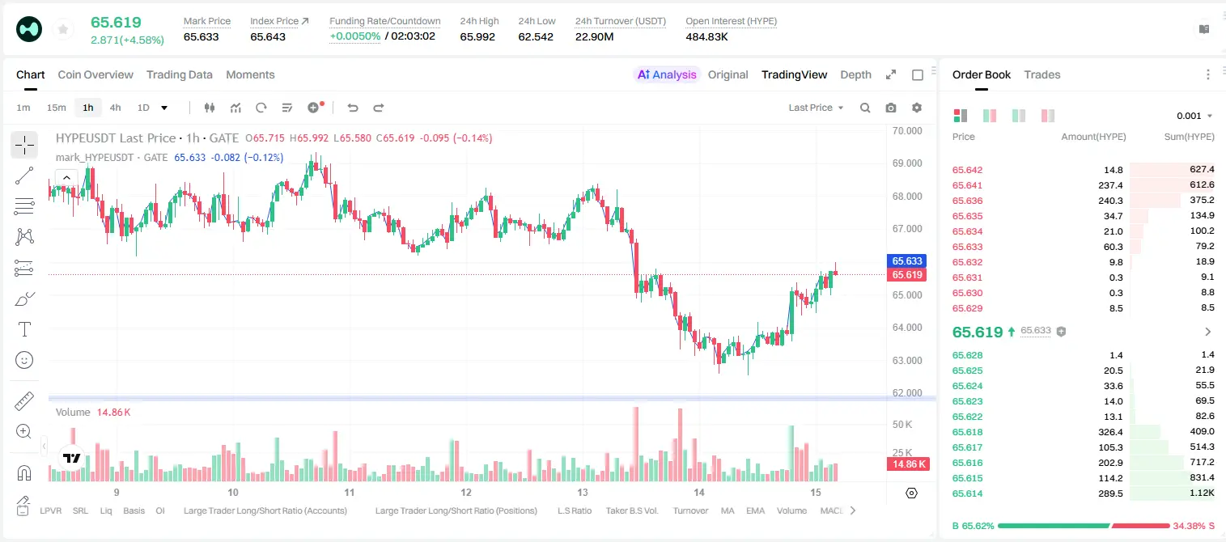Open chart settings gear icon

coord(917,108)
